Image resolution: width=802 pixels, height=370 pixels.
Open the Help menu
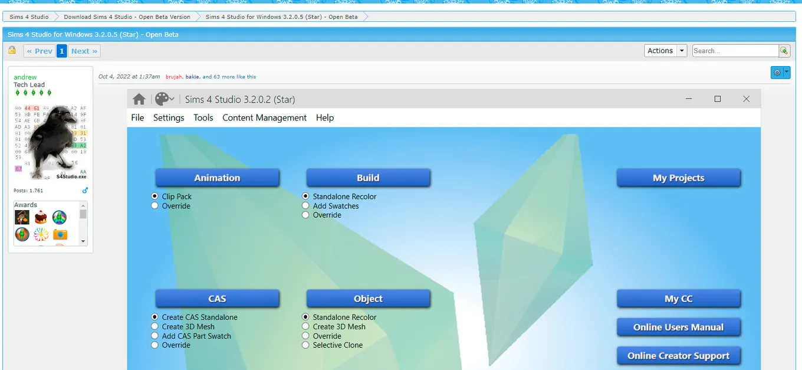point(325,117)
